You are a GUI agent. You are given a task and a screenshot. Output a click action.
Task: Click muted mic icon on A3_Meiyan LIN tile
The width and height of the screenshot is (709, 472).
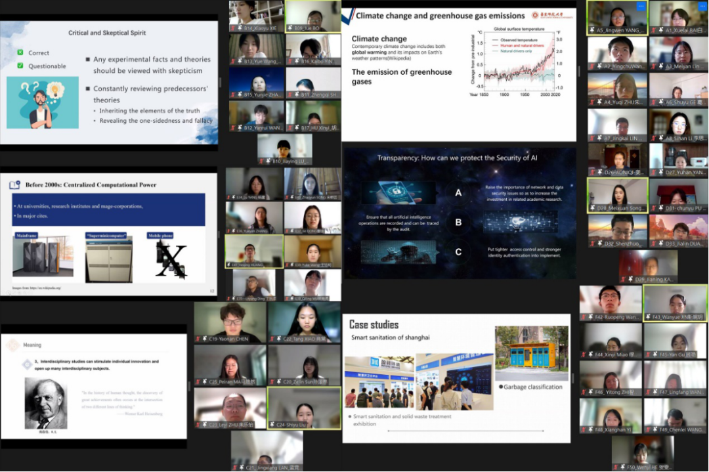653,66
